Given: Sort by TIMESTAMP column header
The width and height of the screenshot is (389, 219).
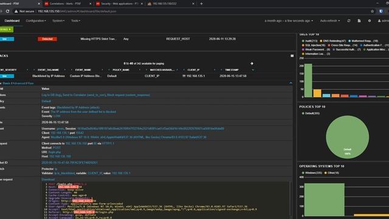Looking at the screenshot, I should [232, 70].
